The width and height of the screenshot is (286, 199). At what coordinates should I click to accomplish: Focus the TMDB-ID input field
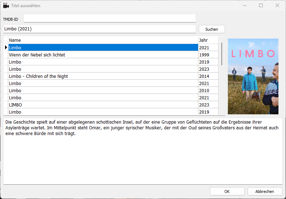tap(109, 18)
